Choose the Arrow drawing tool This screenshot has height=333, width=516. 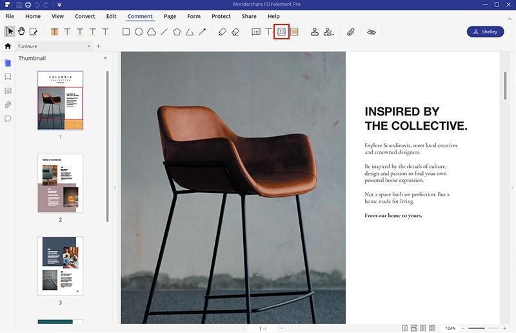point(203,32)
